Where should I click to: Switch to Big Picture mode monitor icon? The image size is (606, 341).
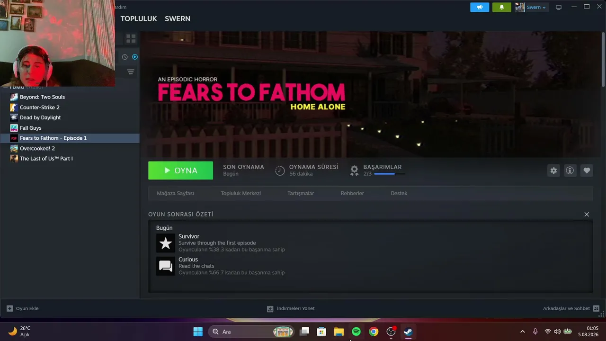click(559, 7)
